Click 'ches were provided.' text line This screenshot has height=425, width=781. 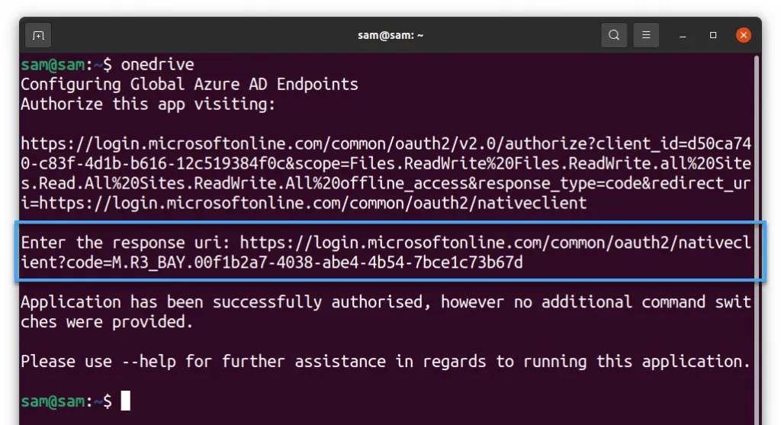click(107, 322)
